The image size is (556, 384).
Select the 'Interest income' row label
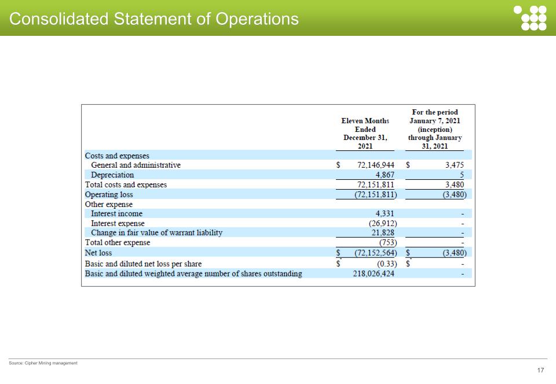116,214
